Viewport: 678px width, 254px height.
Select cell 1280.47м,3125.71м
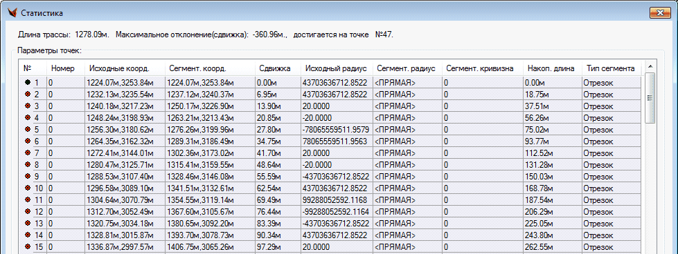tap(125, 164)
